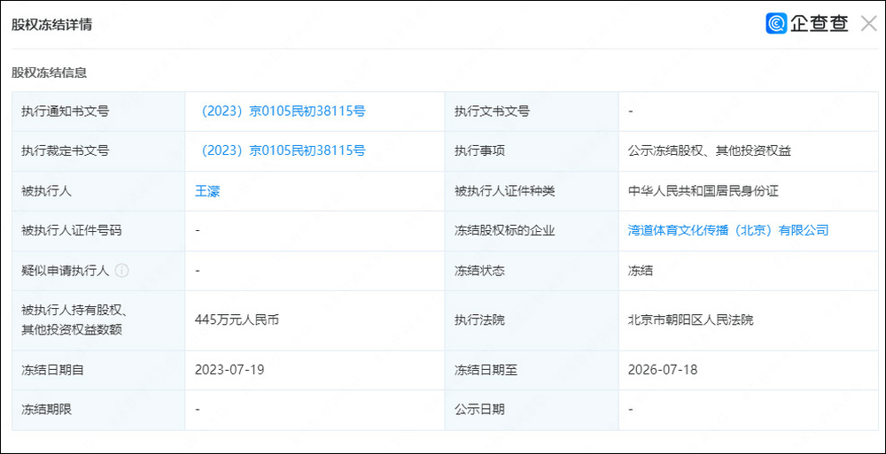
Task: Click the 企查查 brand text
Action: [x=820, y=24]
